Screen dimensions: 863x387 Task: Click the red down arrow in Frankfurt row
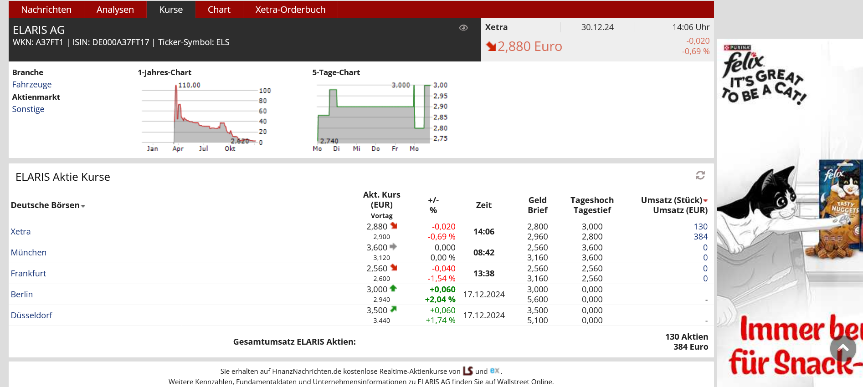click(x=394, y=268)
